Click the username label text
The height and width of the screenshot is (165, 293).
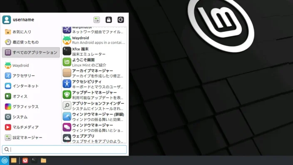(x=23, y=20)
